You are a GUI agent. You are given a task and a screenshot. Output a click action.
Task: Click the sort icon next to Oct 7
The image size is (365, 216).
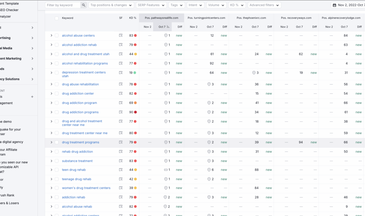coord(168,27)
